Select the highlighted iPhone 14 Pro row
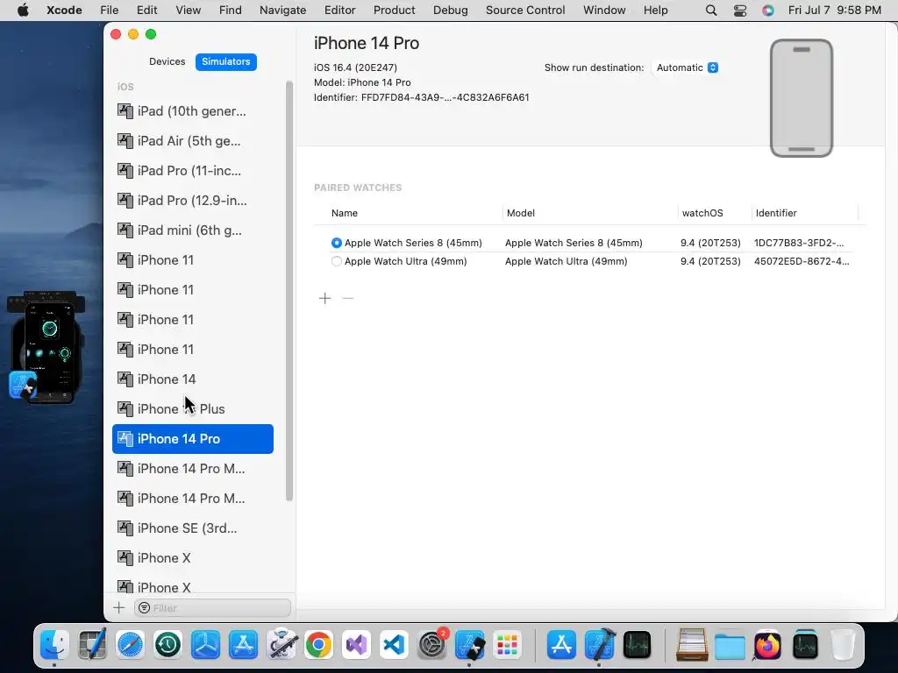898x673 pixels. 192,439
